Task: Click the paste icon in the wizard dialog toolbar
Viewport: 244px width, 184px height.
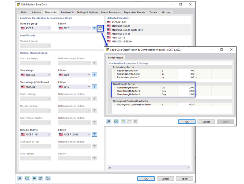Action: point(129,121)
